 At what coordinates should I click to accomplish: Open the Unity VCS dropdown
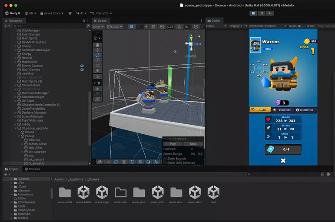[101, 13]
